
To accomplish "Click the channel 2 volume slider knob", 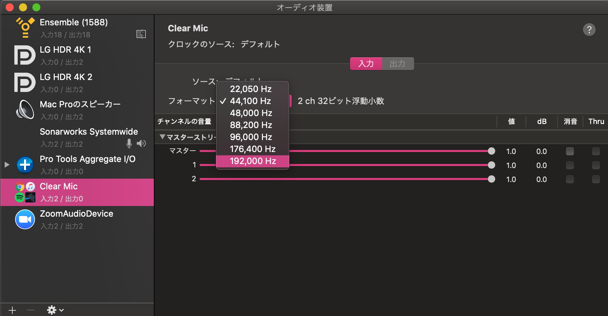I will pos(492,179).
